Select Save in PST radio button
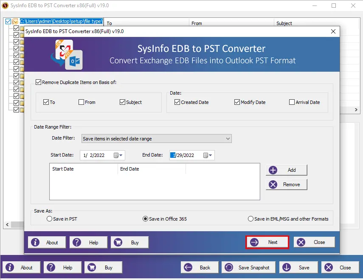The width and height of the screenshot is (363, 280). point(50,219)
